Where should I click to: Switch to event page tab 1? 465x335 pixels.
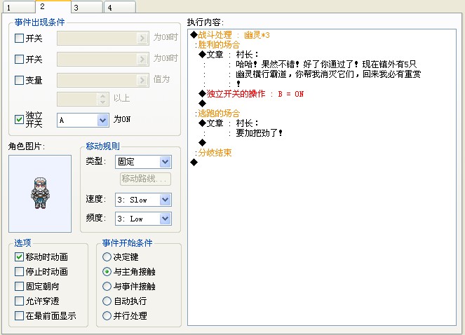tap(18, 8)
